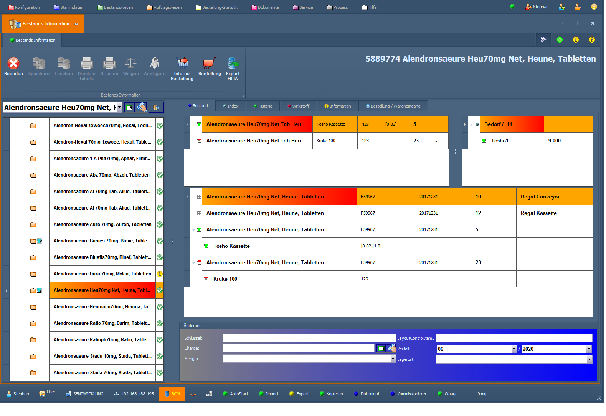The width and height of the screenshot is (606, 416).
Task: Switch to the Historie tab
Action: pos(263,106)
